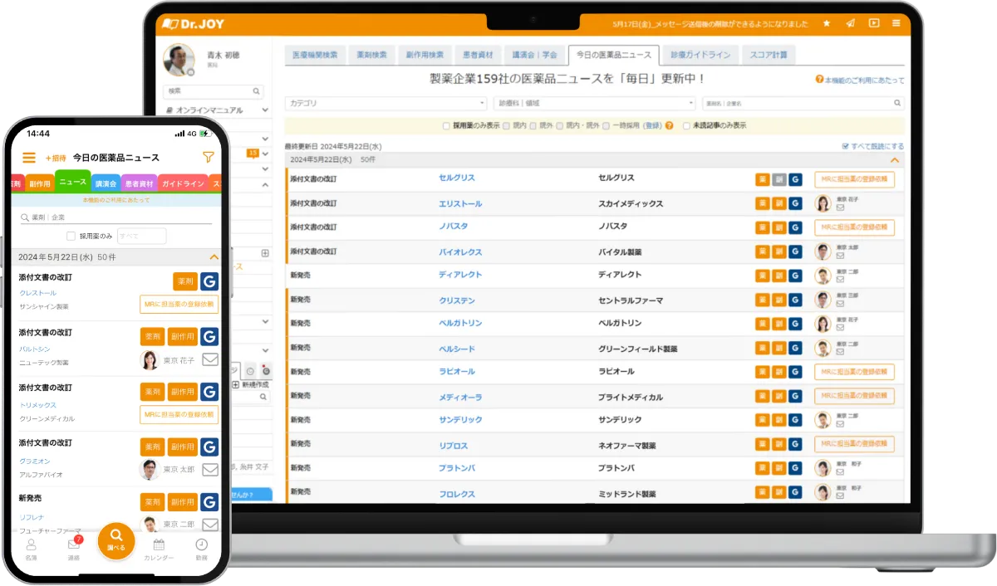Check すべて既読にする checkbox

tap(845, 146)
